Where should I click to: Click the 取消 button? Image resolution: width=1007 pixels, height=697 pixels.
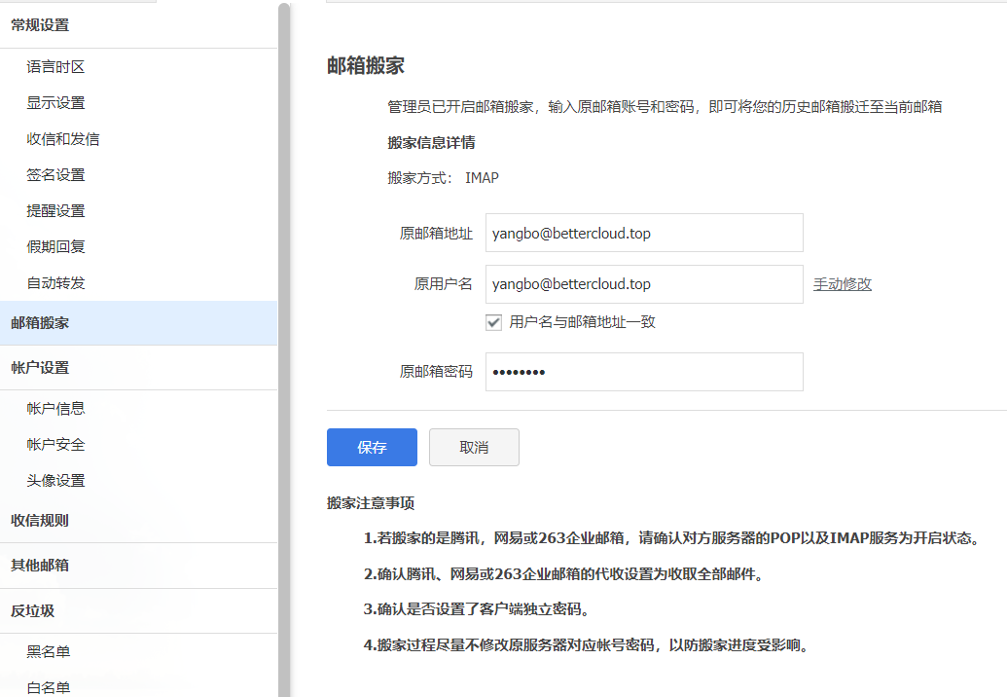click(x=474, y=448)
